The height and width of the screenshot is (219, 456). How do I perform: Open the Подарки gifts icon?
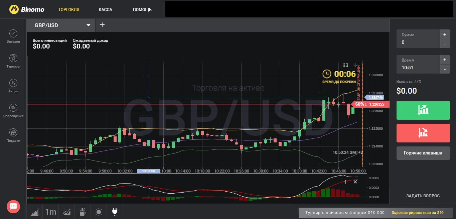tap(13, 133)
